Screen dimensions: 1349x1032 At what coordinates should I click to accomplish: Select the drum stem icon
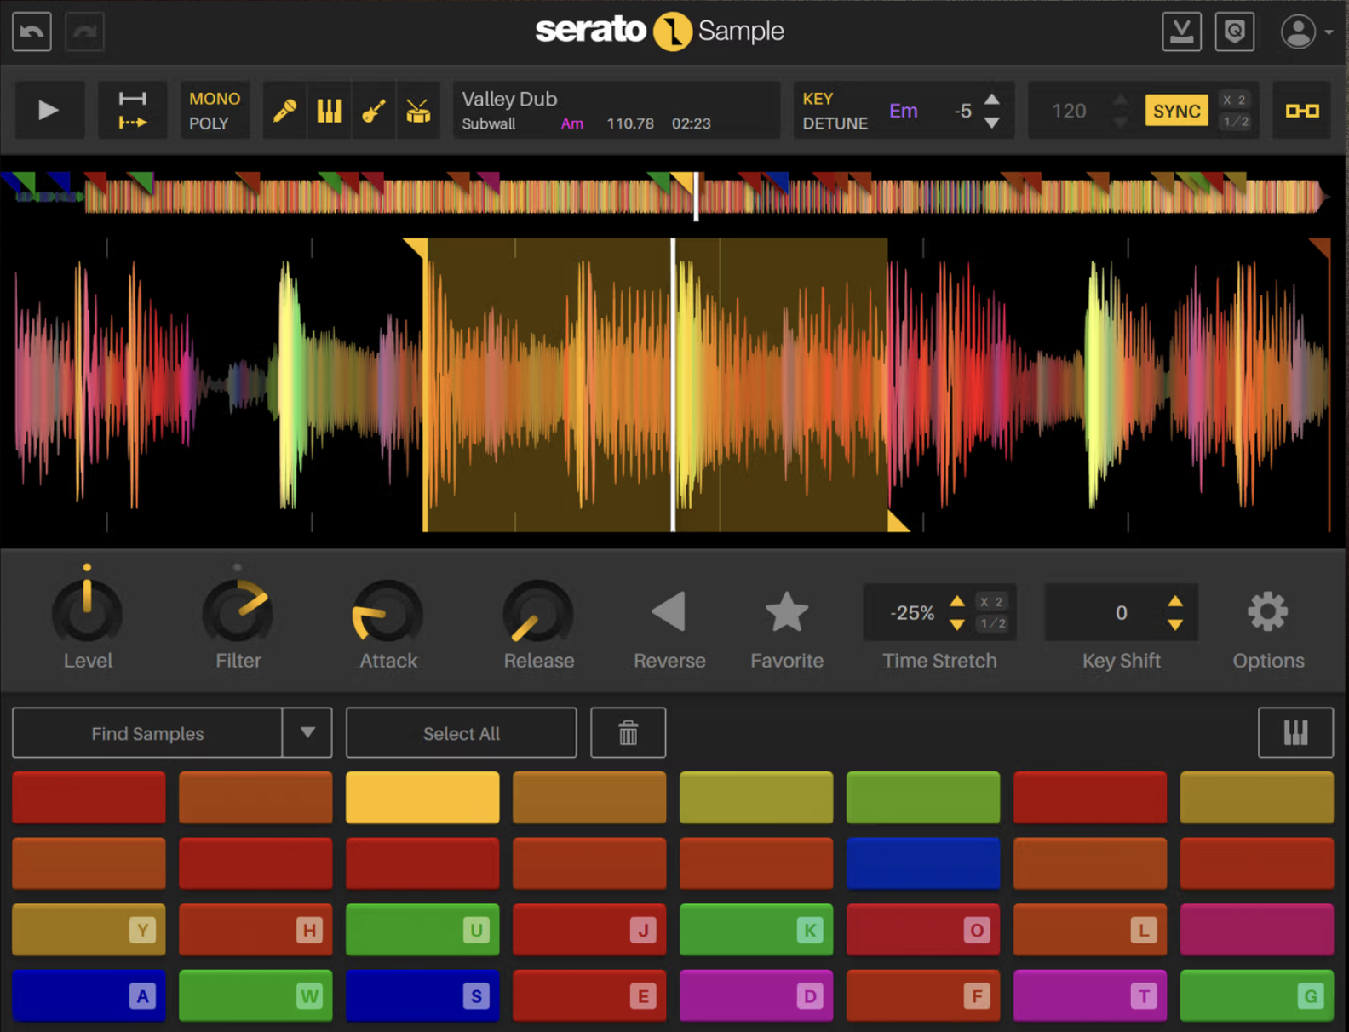[418, 111]
